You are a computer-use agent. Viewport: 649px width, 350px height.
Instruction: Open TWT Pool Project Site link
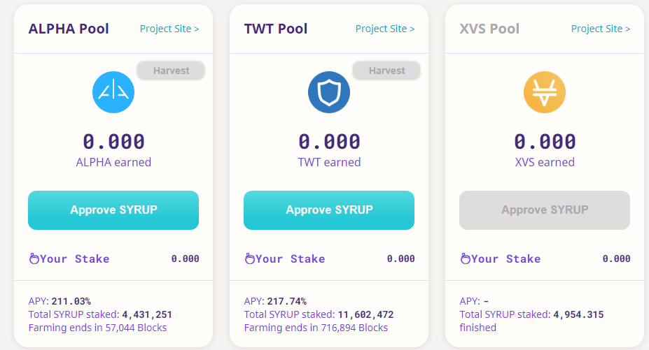coord(385,29)
